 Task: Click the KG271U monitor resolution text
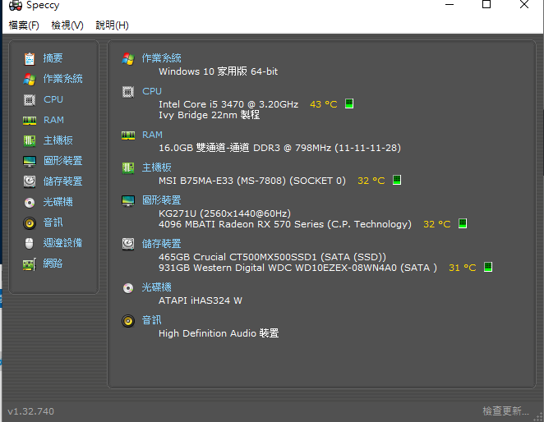[224, 213]
